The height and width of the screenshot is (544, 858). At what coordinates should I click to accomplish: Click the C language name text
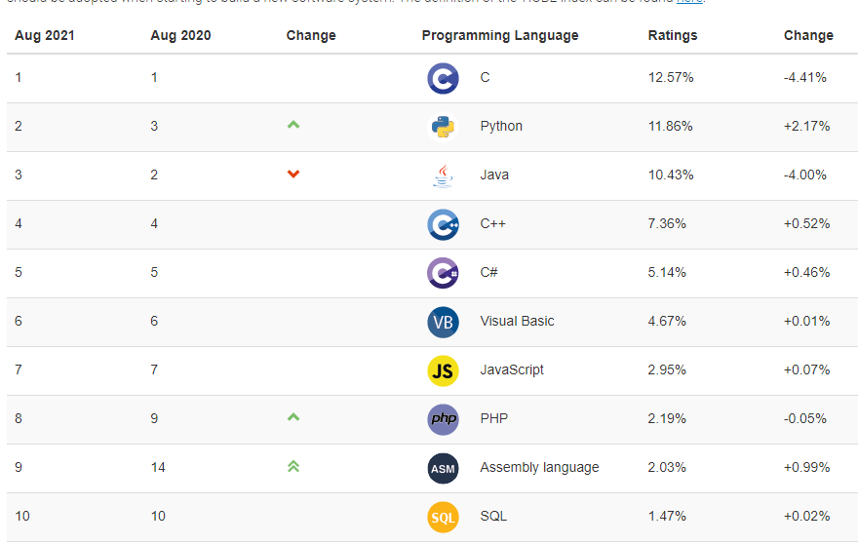(485, 78)
